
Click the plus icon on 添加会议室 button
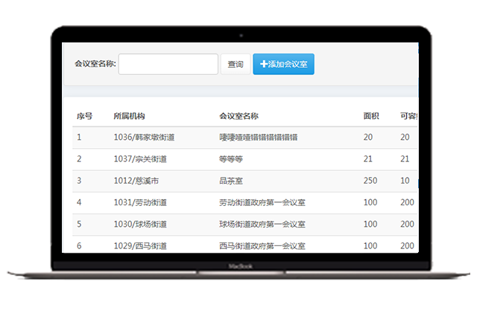tap(263, 65)
